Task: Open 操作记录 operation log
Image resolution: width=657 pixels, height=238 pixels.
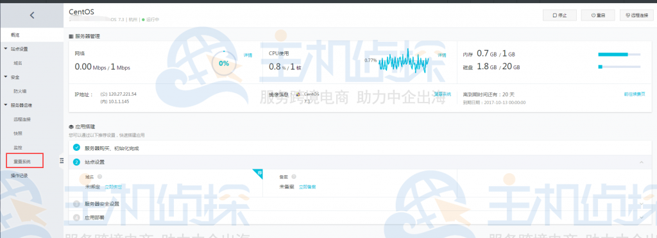Action: point(19,176)
